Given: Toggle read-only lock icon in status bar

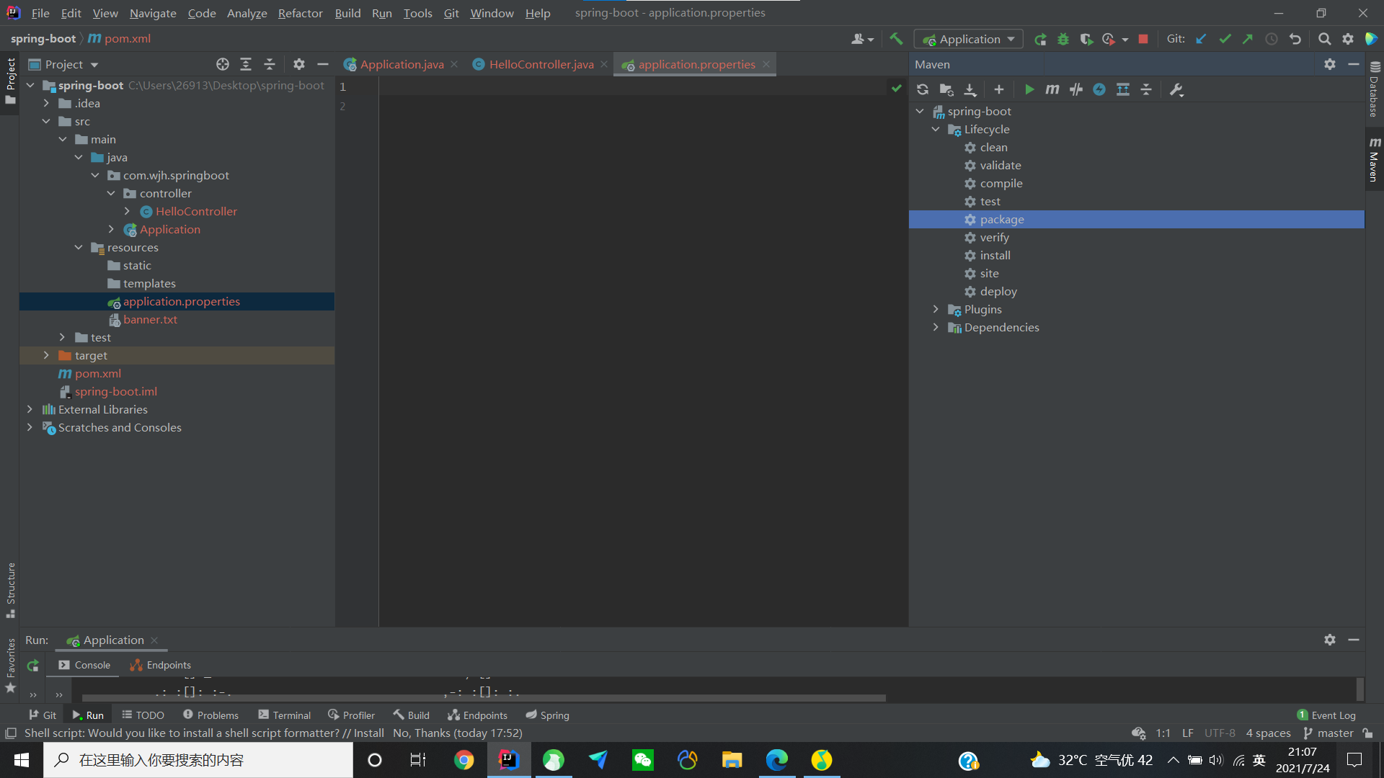Looking at the screenshot, I should pyautogui.click(x=1367, y=733).
